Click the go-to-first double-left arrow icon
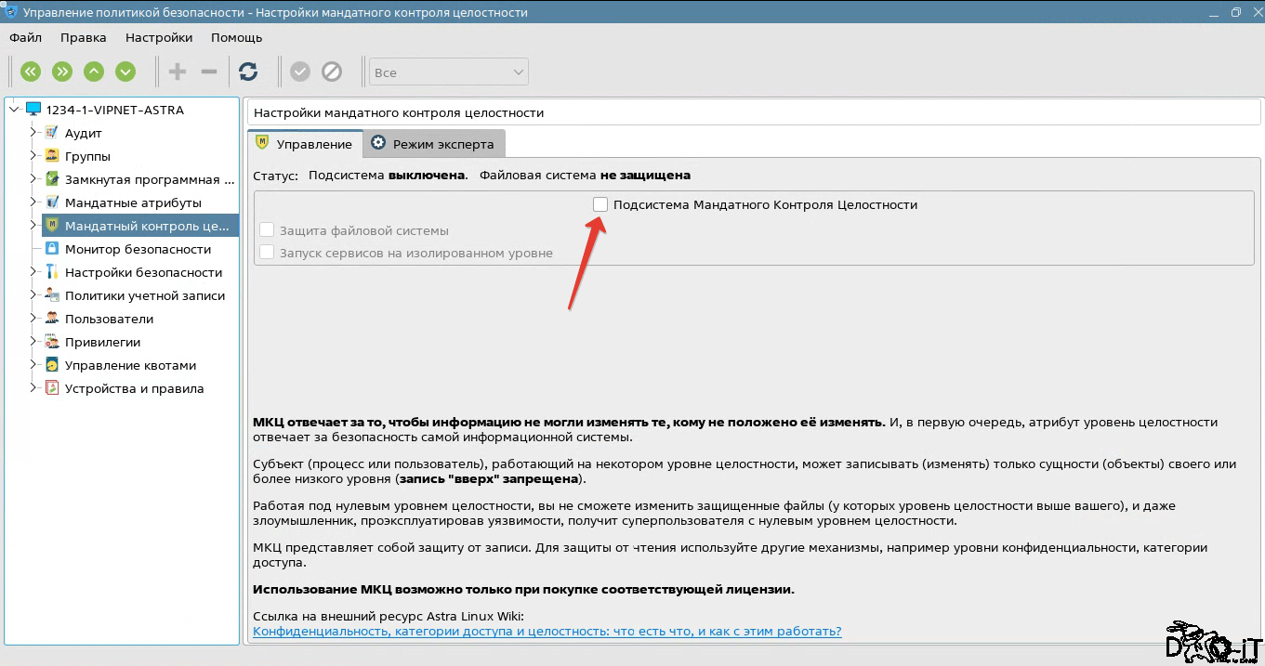The image size is (1265, 666). 31,72
